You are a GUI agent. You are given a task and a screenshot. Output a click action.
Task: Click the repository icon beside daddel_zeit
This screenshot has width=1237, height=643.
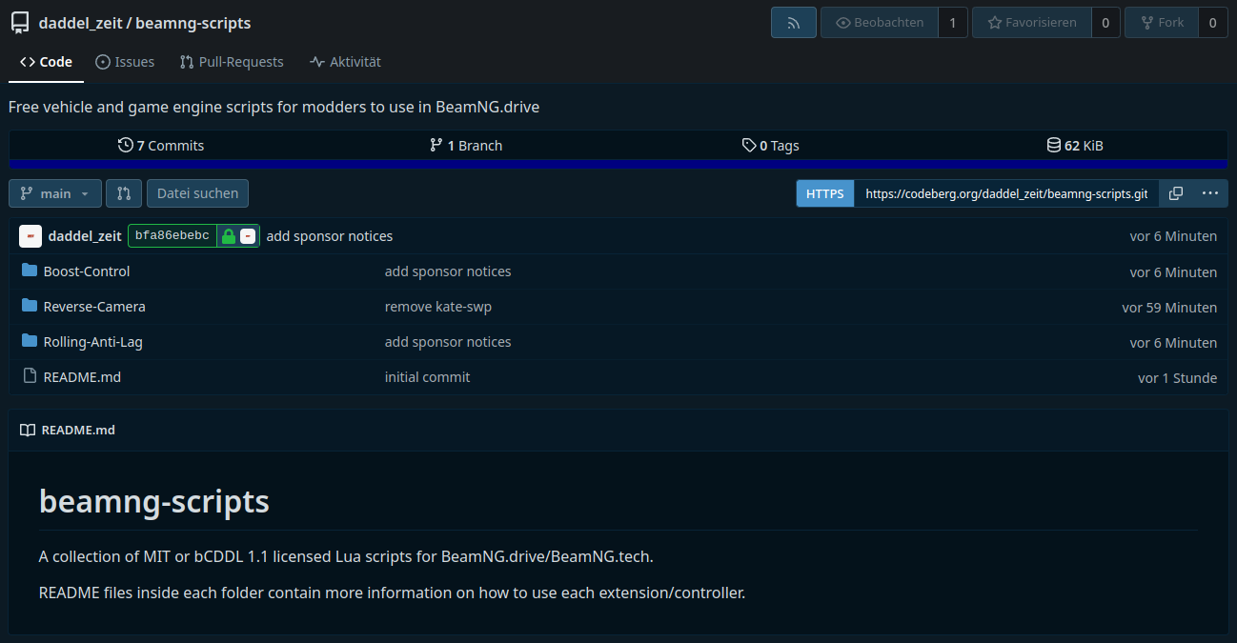point(20,23)
